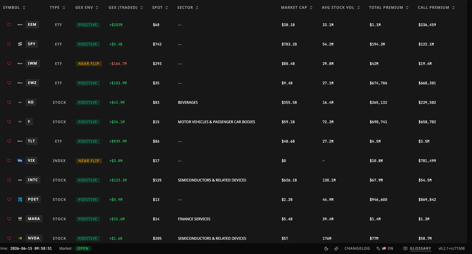Sort by TOTAL PREMIUM column
Screen dimensions: 472x254
389,8
